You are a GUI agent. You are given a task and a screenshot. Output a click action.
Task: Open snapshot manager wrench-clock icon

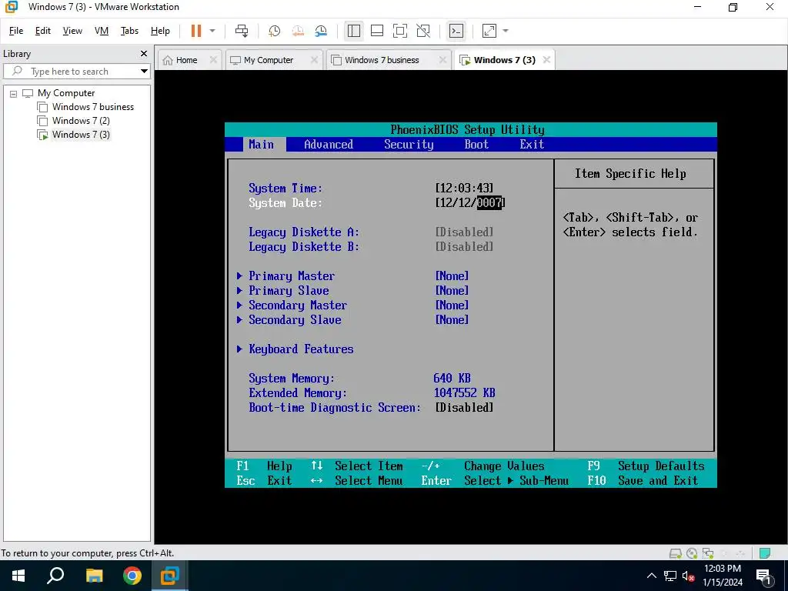point(321,31)
